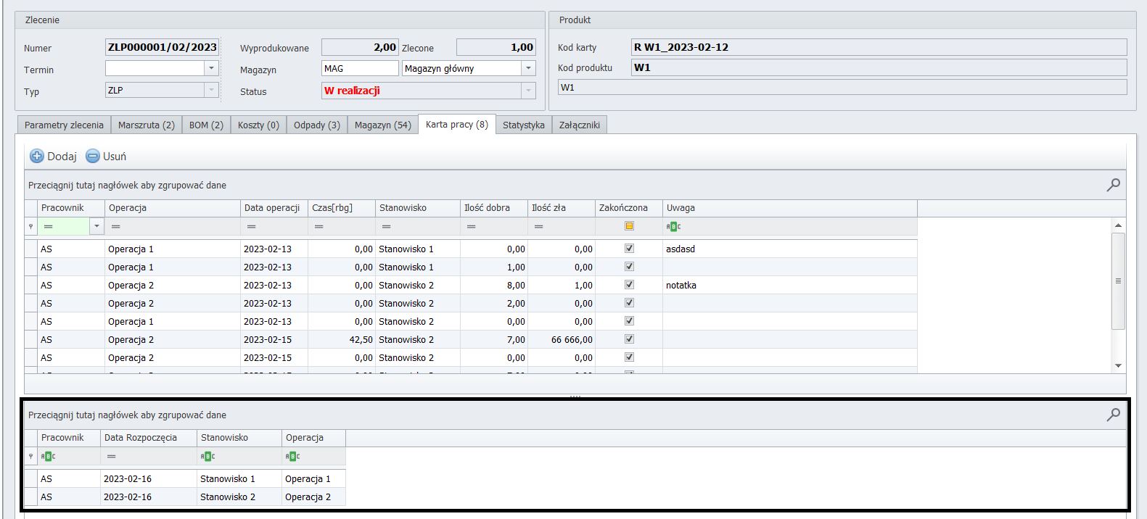Switch to Marszruta (2) tab
This screenshot has width=1147, height=519.
(147, 125)
